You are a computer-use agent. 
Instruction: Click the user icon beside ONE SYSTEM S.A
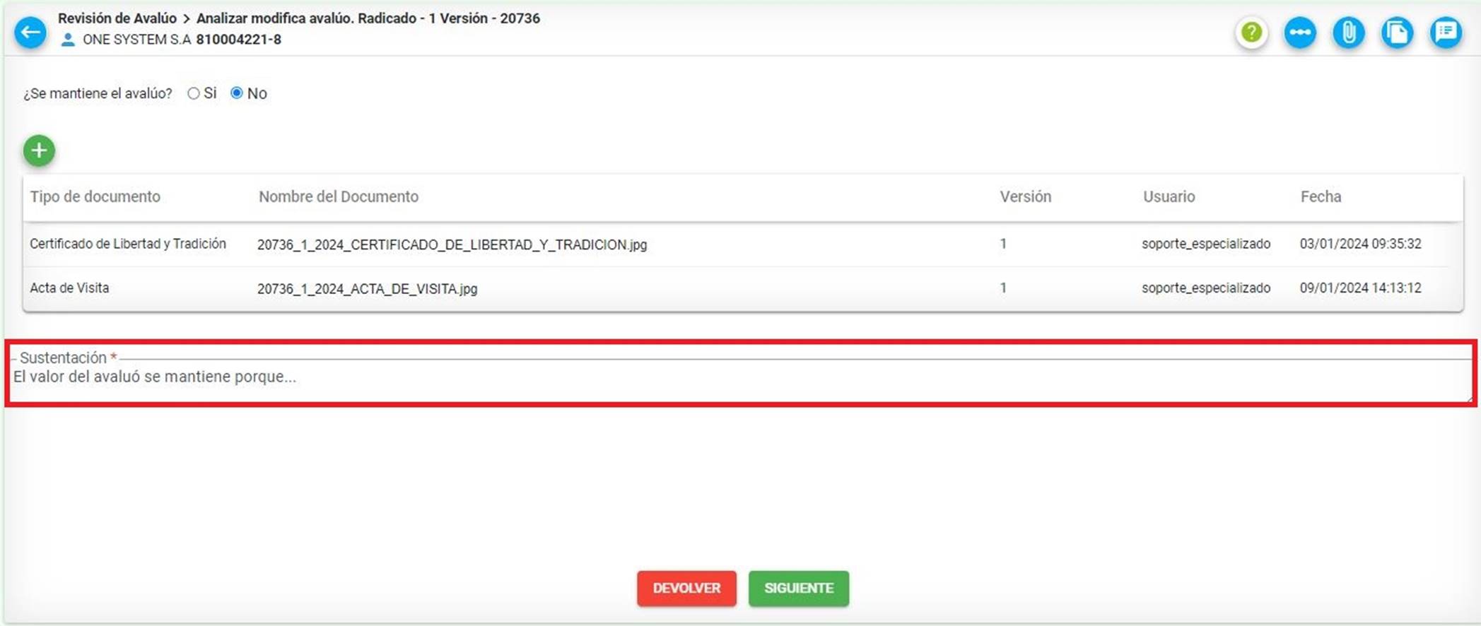coord(68,40)
